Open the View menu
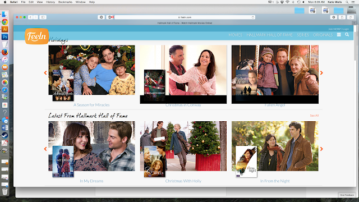The width and height of the screenshot is (359, 202). click(40, 2)
